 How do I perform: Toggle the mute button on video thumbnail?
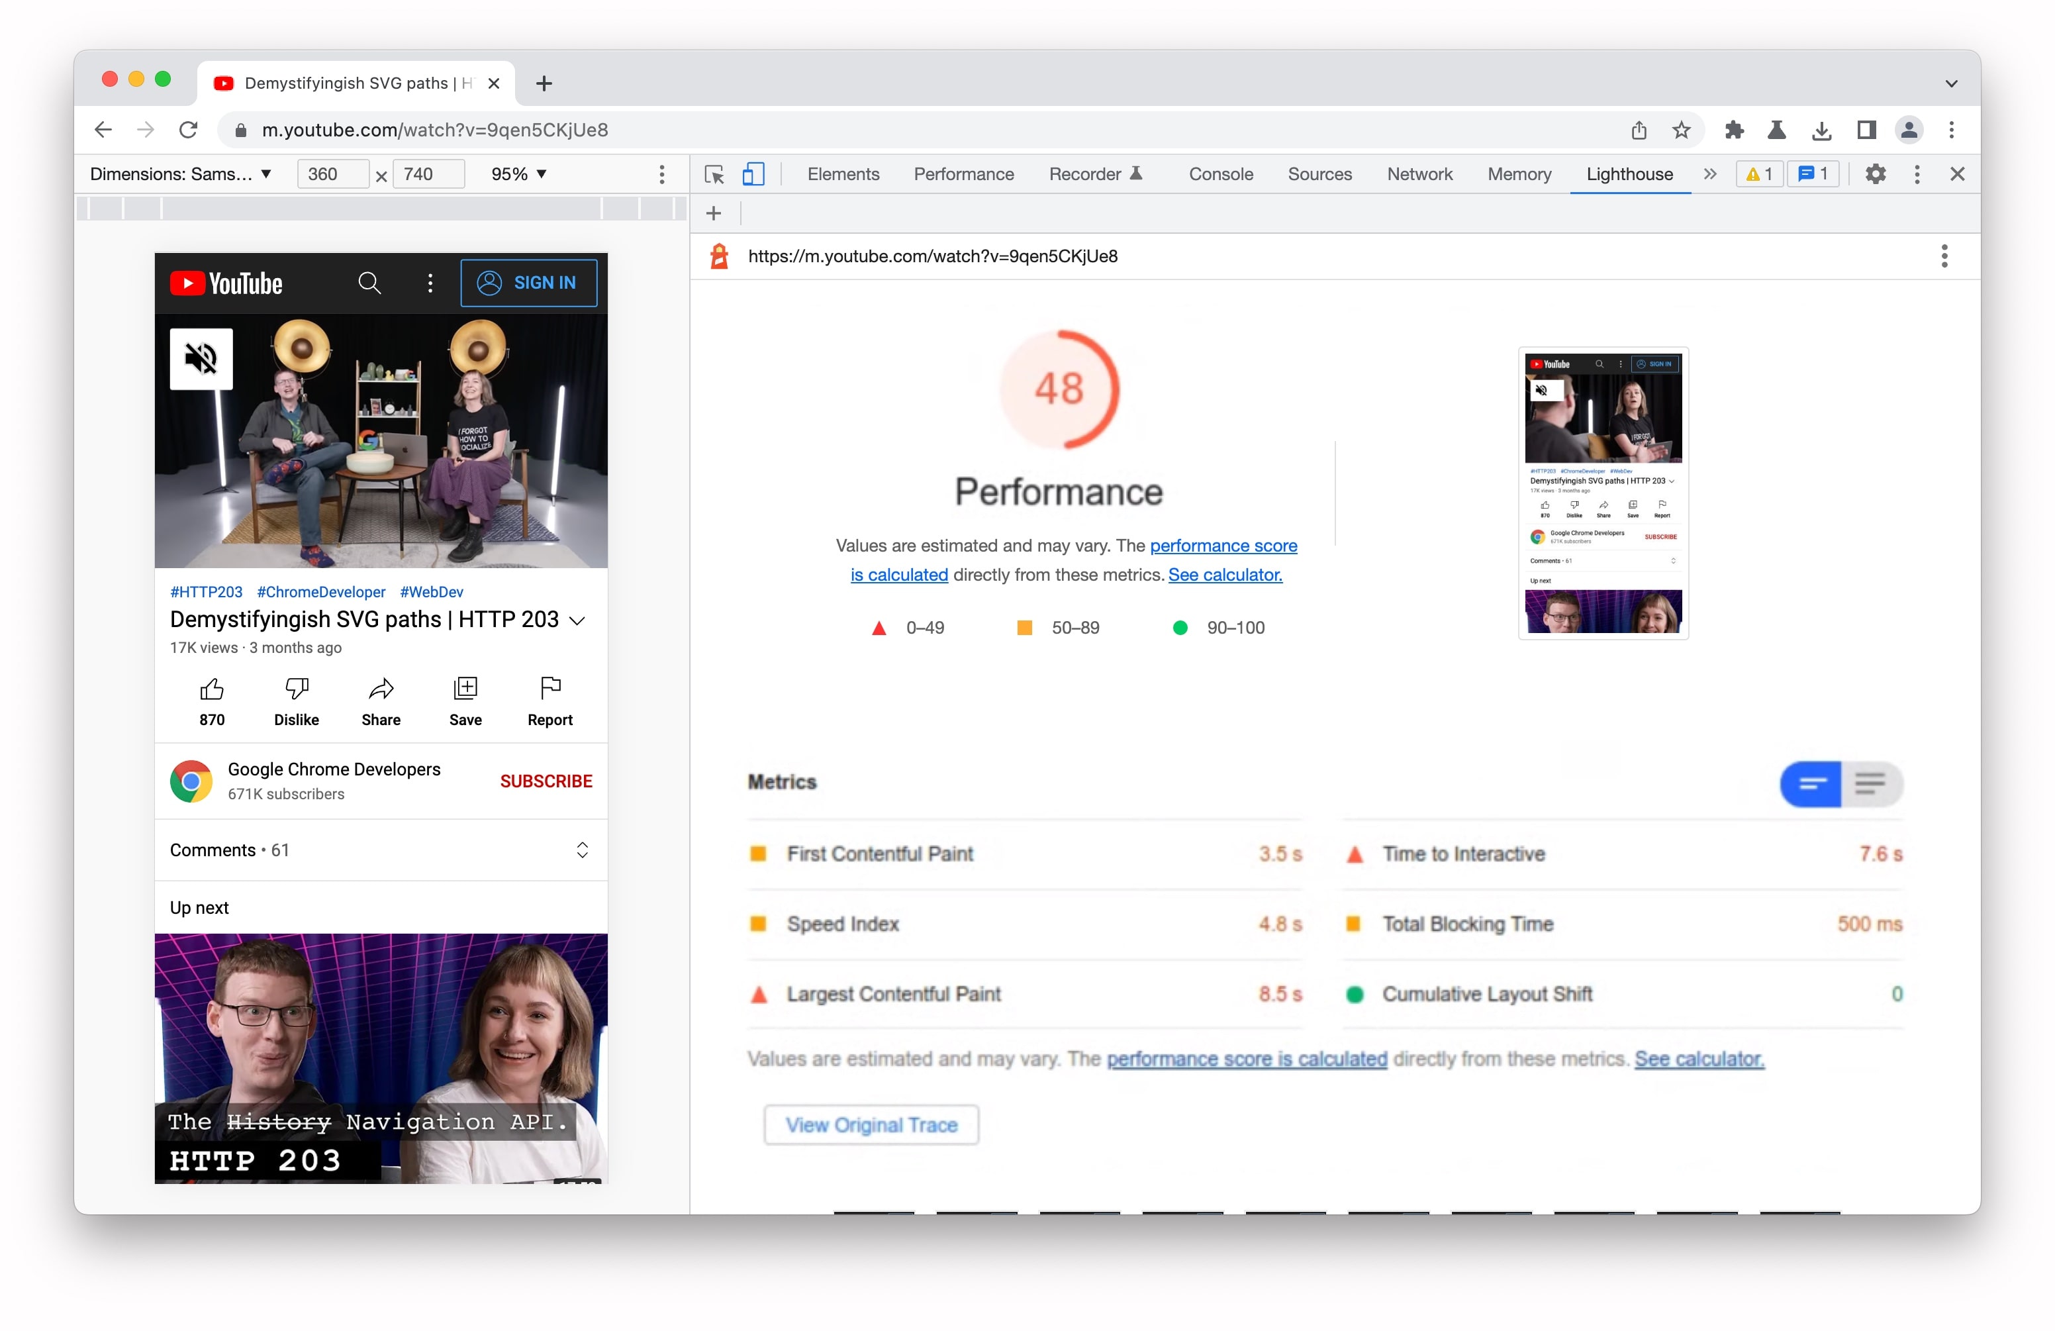201,351
